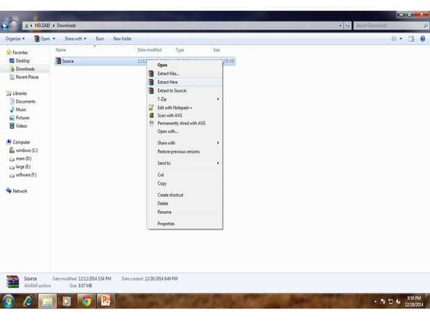
Task: Click the Permanently shred with AVG icon
Action: 151,123
